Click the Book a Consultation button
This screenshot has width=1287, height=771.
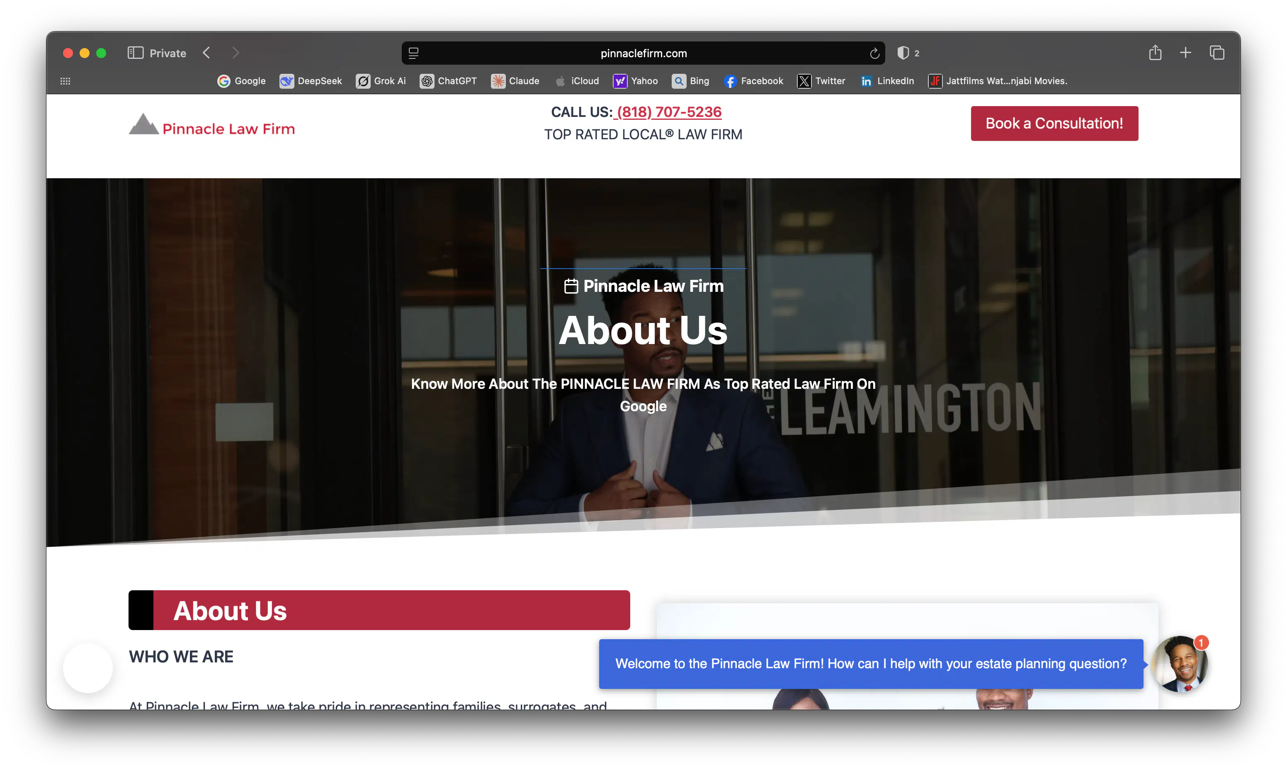click(x=1054, y=123)
